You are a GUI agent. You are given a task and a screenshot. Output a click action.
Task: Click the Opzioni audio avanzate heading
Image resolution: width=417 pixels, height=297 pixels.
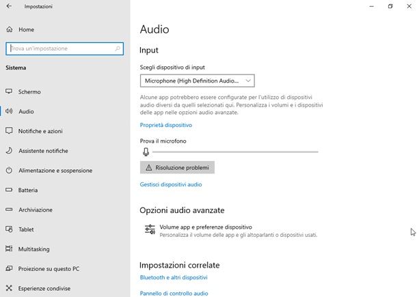(182, 210)
